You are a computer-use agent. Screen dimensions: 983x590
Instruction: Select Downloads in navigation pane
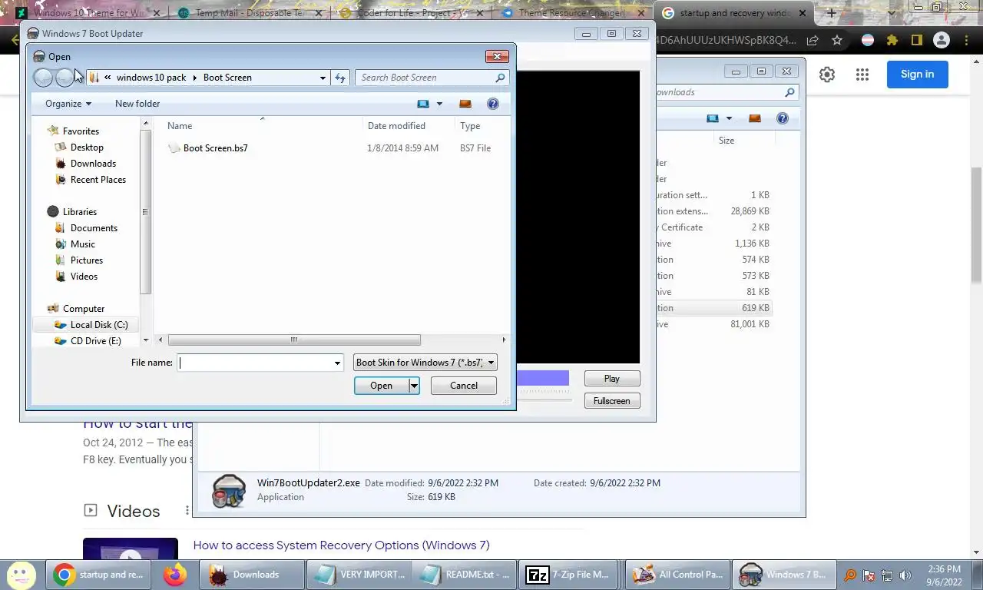point(93,163)
